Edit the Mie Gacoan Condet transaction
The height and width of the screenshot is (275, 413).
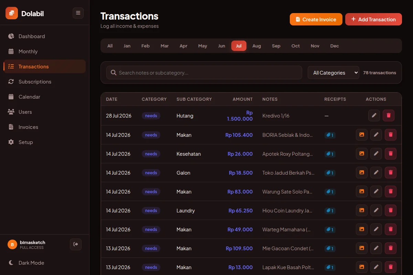[x=376, y=248]
